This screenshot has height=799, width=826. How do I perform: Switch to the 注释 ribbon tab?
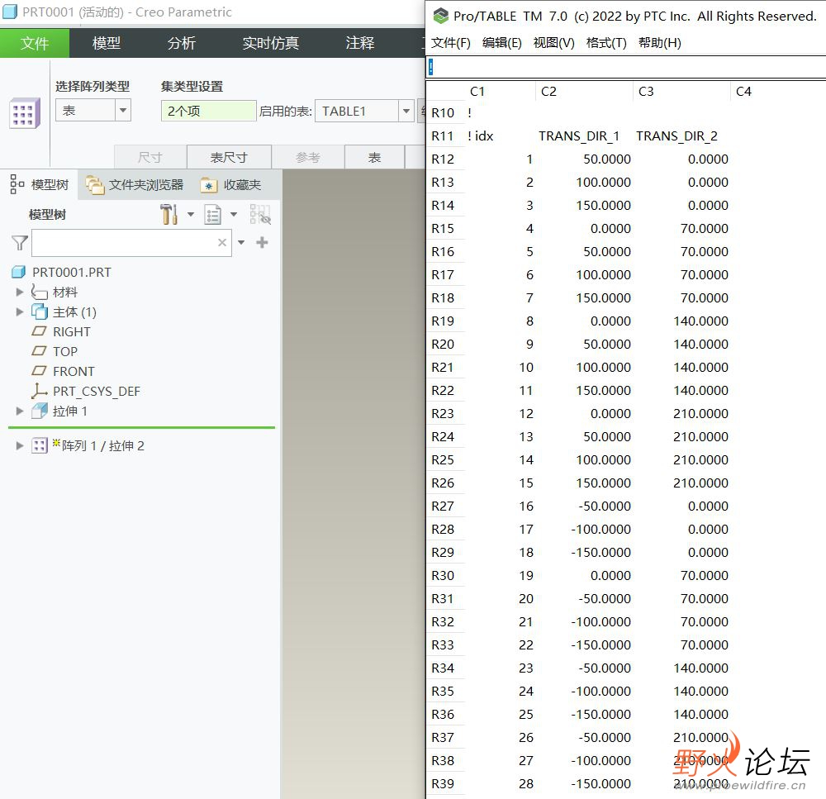click(x=360, y=43)
